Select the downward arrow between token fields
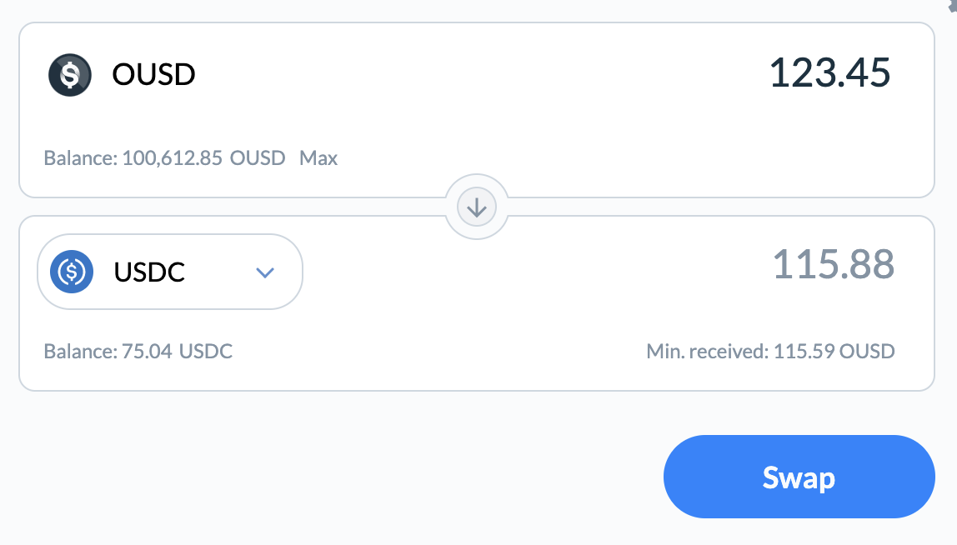Screen dimensions: 957x545 pyautogui.click(x=476, y=207)
